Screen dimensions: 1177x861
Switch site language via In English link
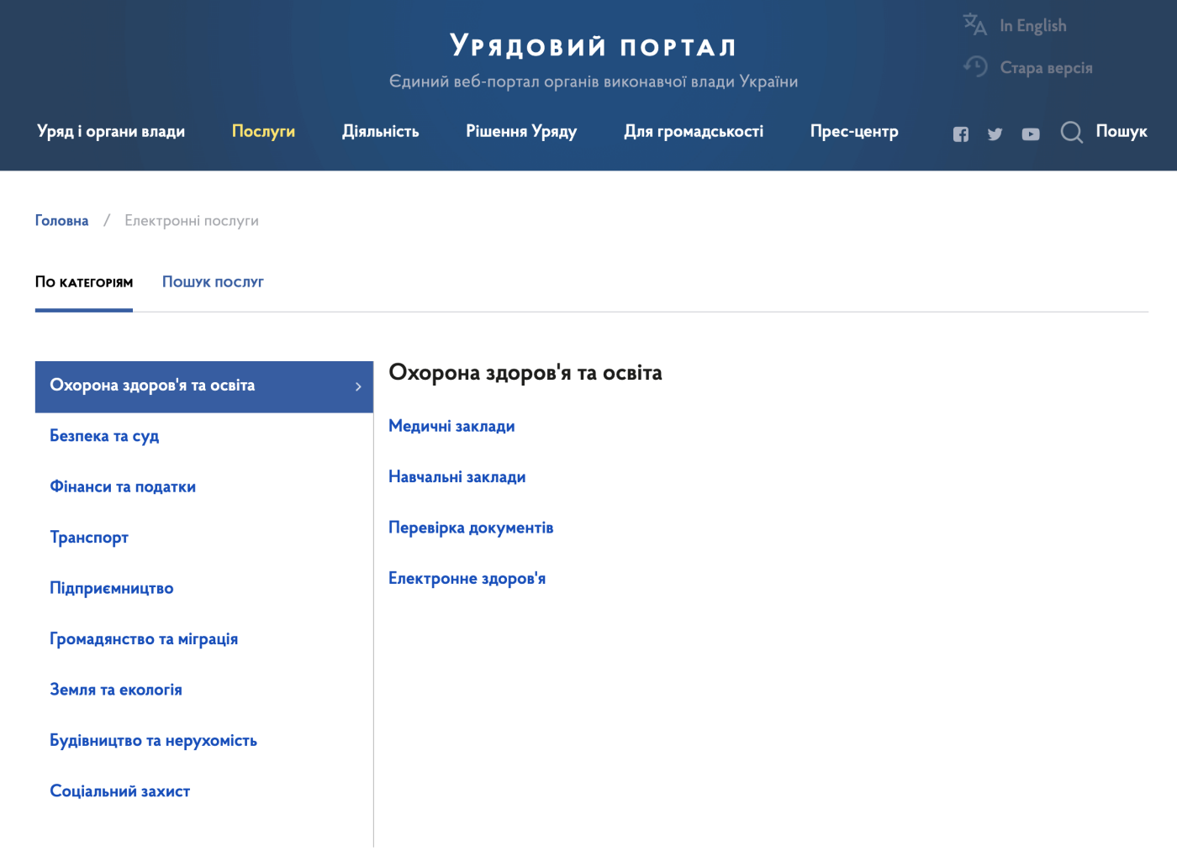click(x=1032, y=26)
